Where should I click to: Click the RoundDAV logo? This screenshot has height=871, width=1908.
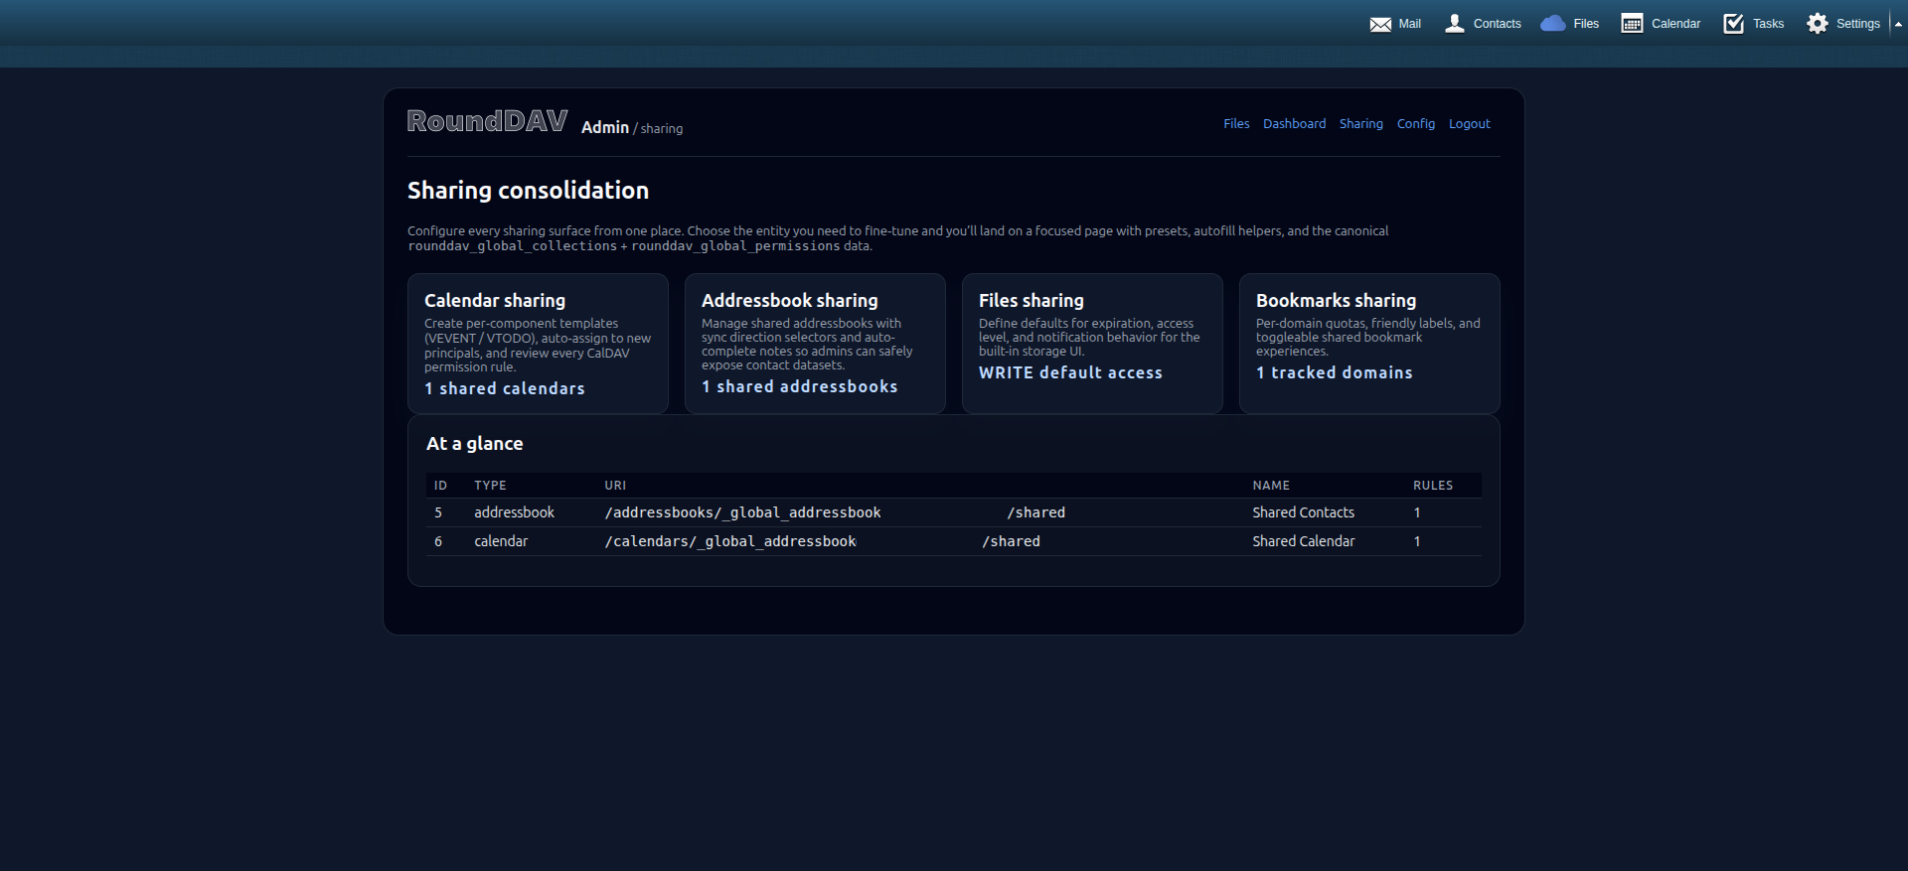(x=487, y=121)
